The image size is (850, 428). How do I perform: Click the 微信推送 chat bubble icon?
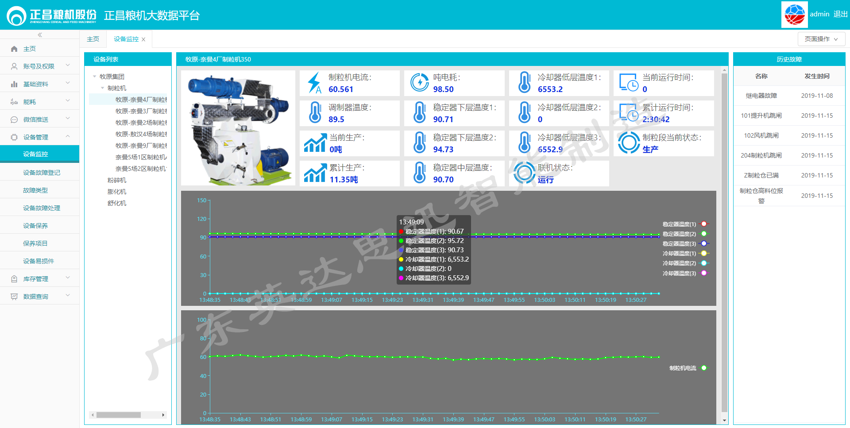[14, 120]
